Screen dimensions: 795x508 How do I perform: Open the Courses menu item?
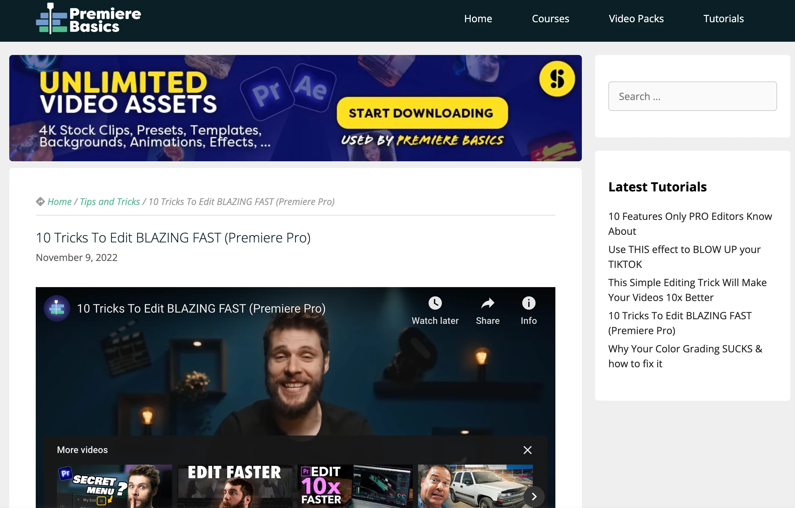pos(550,19)
